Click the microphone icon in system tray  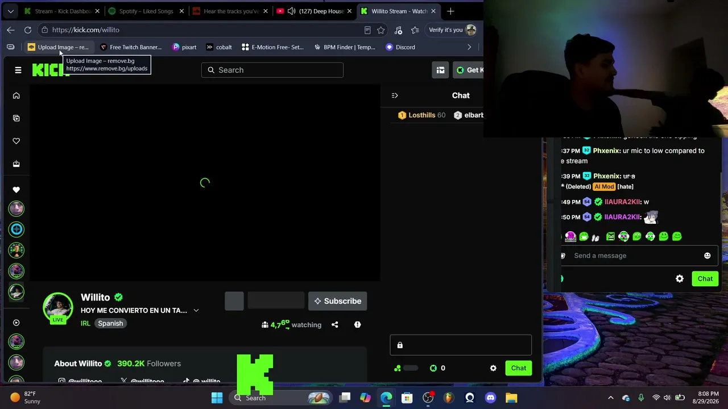coord(641,398)
